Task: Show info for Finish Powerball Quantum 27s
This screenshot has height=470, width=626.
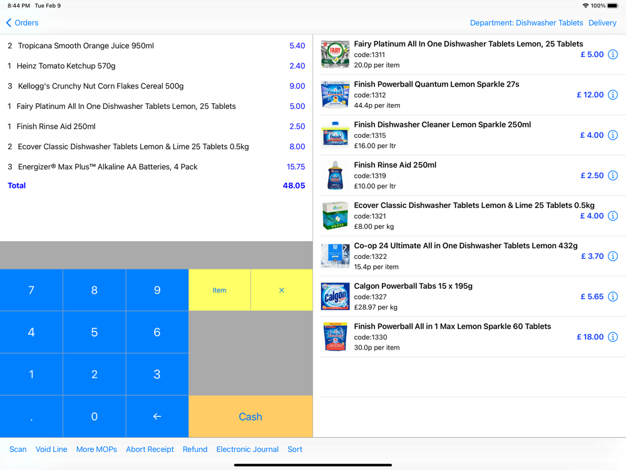Action: [x=612, y=95]
